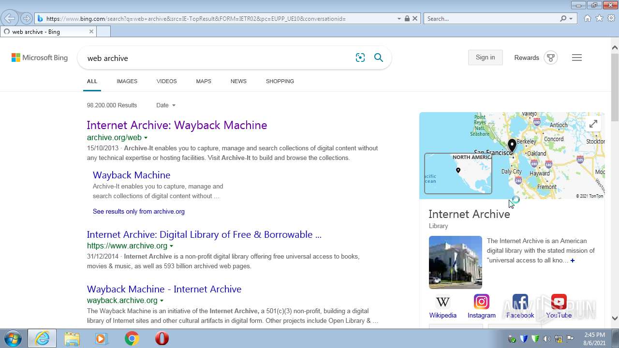The width and height of the screenshot is (619, 348).
Task: Expand the archive.org/web URL dropdown arrow
Action: (146, 138)
